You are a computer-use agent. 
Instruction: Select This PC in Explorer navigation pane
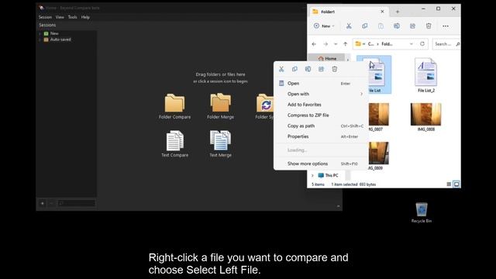(x=329, y=175)
